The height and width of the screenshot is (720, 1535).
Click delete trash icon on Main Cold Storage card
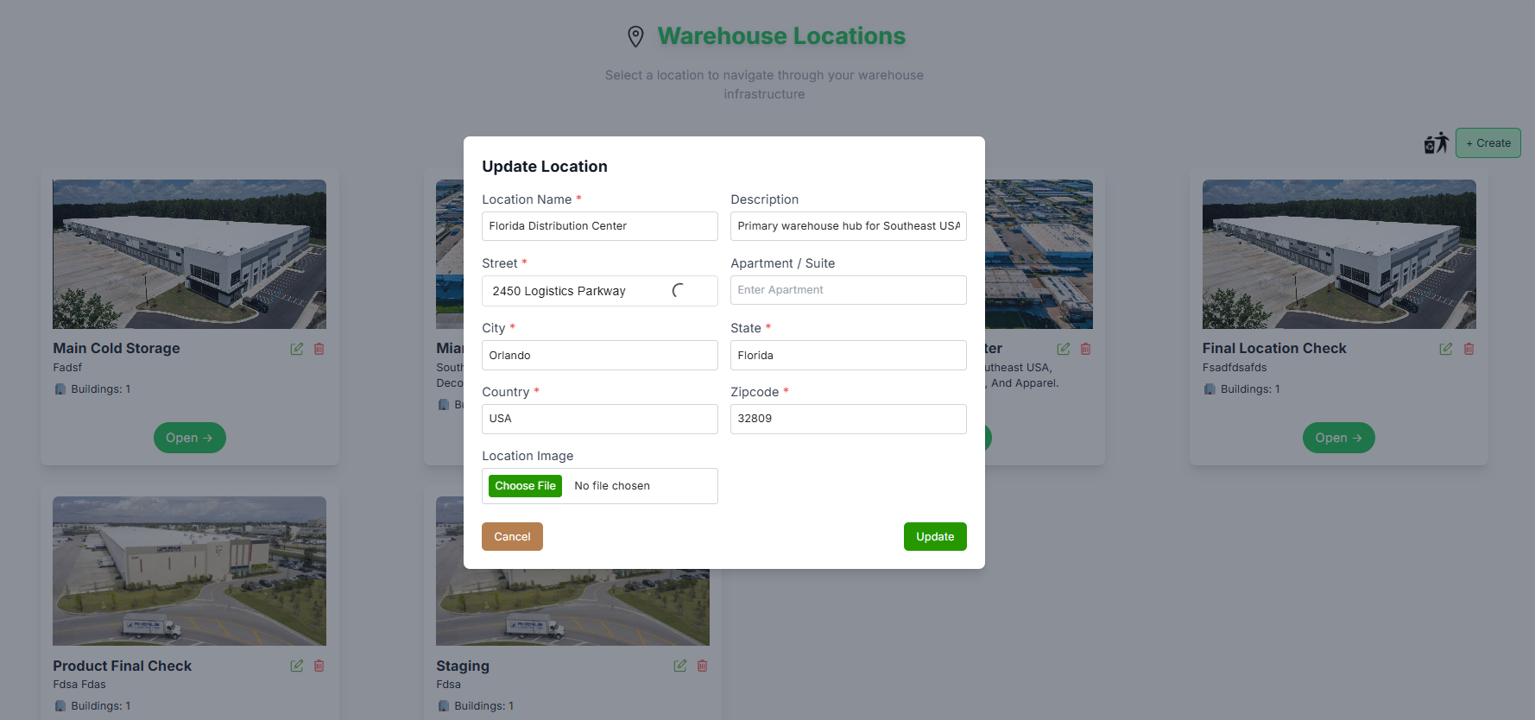[x=319, y=349]
